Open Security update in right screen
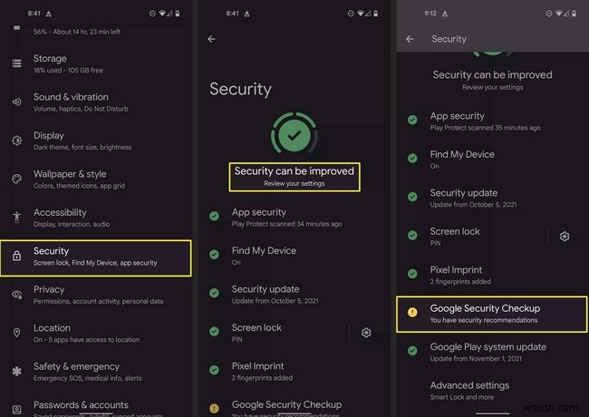Screen dimensions: 589x417 (492, 199)
